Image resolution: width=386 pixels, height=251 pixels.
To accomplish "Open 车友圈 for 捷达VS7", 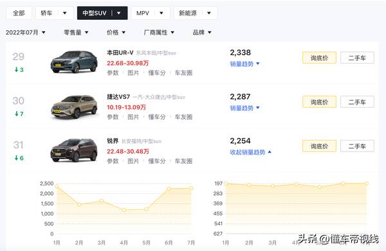I will [183, 117].
